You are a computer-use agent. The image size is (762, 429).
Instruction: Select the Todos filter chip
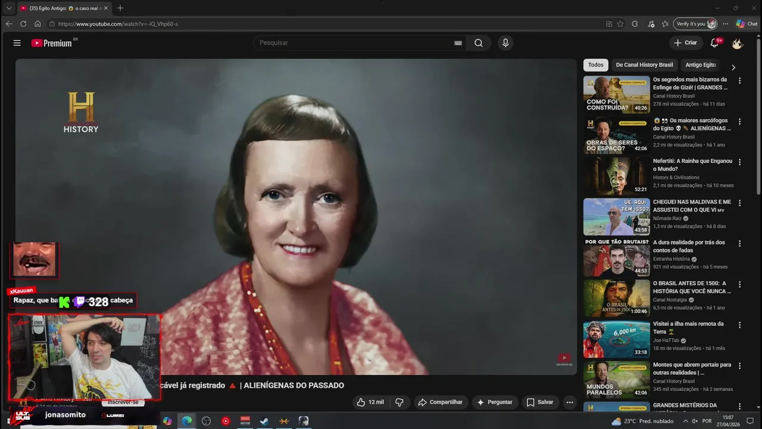pos(595,65)
